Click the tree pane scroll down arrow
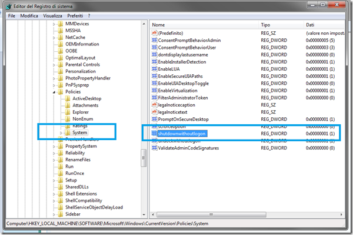 (144, 215)
